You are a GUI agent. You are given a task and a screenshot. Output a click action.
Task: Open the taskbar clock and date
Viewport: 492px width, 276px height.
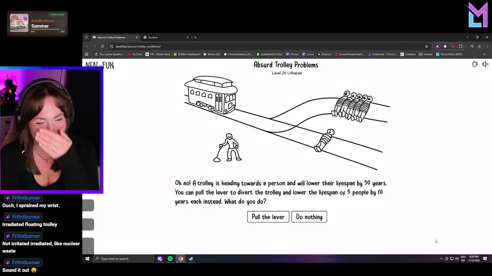[x=474, y=259]
